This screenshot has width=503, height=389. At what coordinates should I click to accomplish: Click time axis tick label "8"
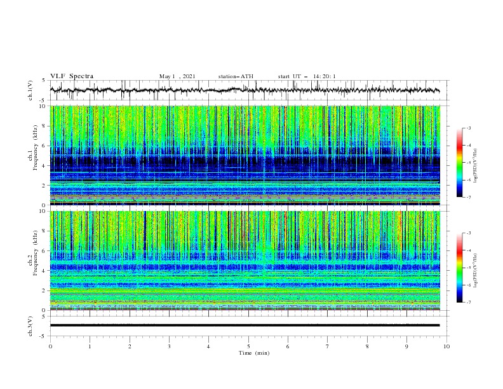pos(367,346)
